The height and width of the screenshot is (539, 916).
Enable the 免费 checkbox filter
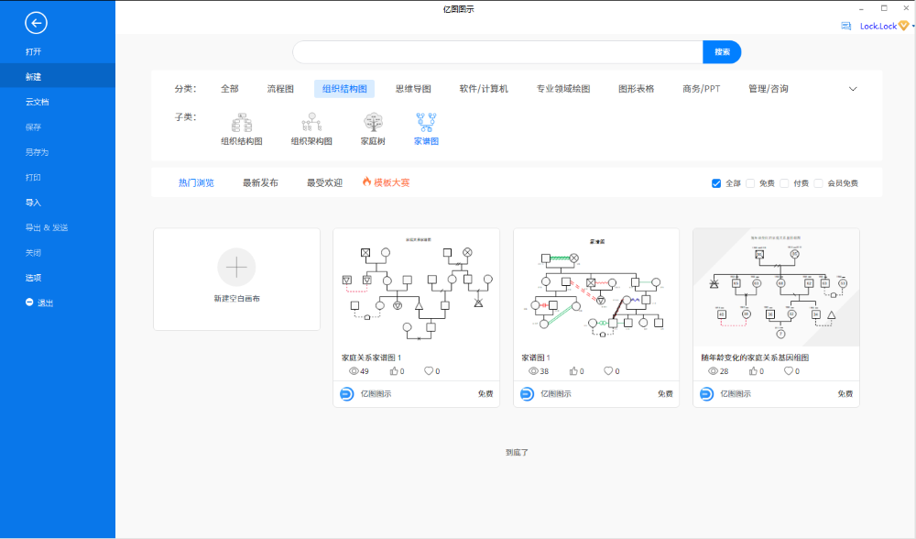pos(750,183)
